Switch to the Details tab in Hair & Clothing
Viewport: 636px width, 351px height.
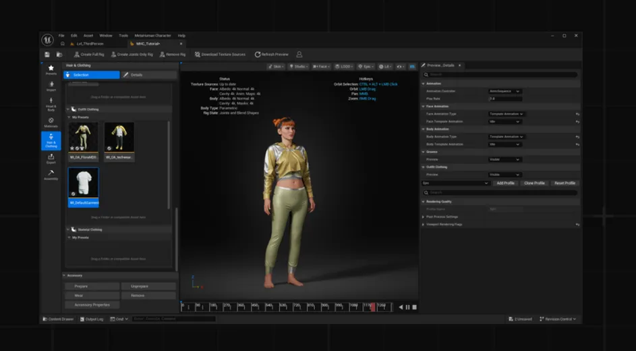(x=149, y=75)
